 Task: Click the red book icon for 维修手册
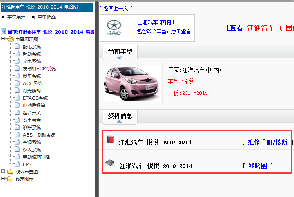pyautogui.click(x=110, y=139)
